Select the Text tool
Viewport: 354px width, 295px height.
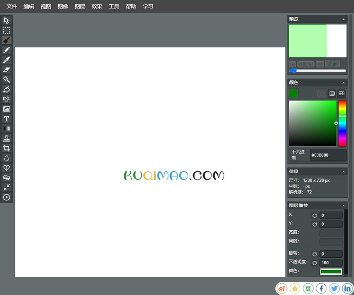(x=6, y=119)
